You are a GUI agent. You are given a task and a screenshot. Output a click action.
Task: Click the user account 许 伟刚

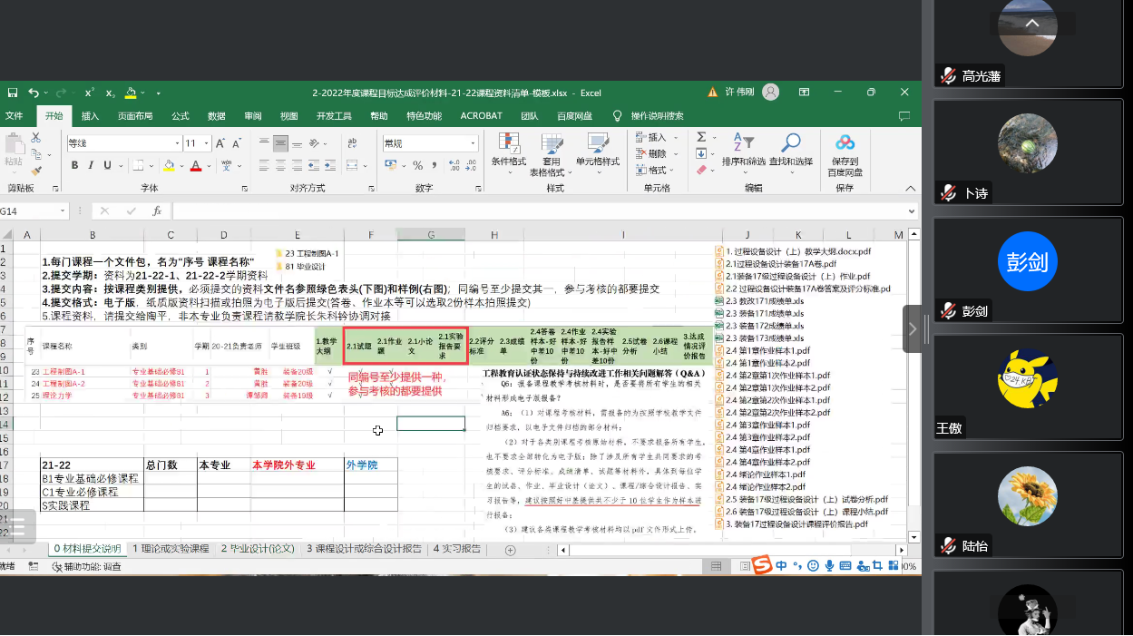tap(738, 93)
